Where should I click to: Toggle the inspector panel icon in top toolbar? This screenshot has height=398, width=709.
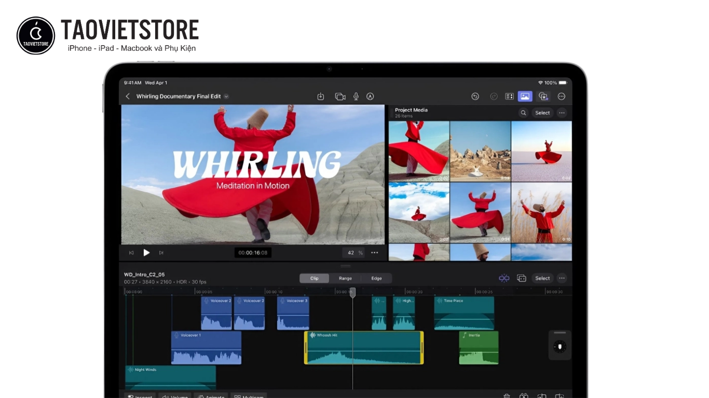pyautogui.click(x=509, y=96)
